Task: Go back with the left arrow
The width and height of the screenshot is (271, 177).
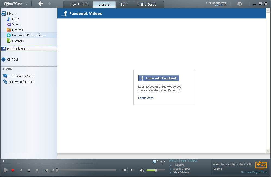Action: [x=40, y=4]
